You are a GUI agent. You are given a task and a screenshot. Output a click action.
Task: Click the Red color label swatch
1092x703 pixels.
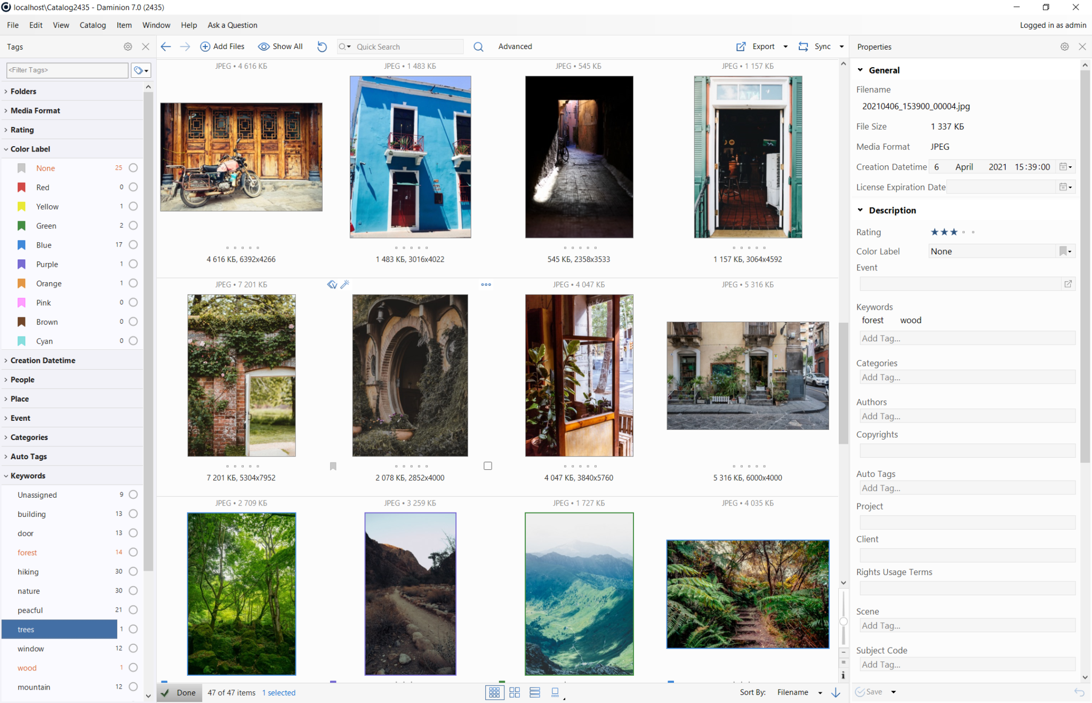coord(21,187)
